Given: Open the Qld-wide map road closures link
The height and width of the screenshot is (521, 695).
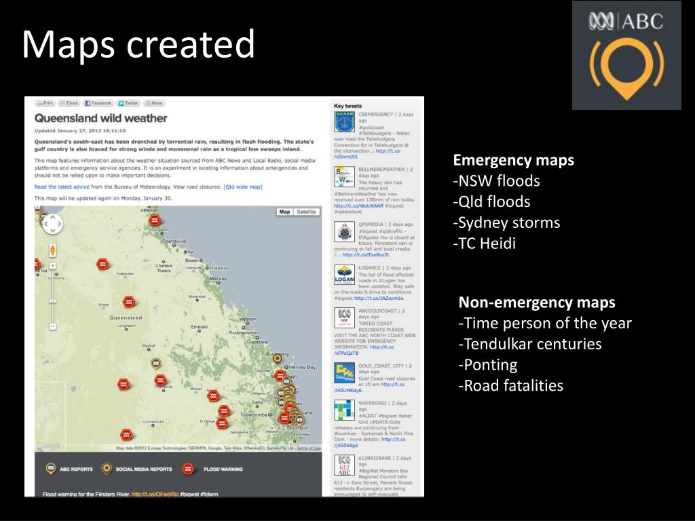Looking at the screenshot, I should pyautogui.click(x=242, y=187).
